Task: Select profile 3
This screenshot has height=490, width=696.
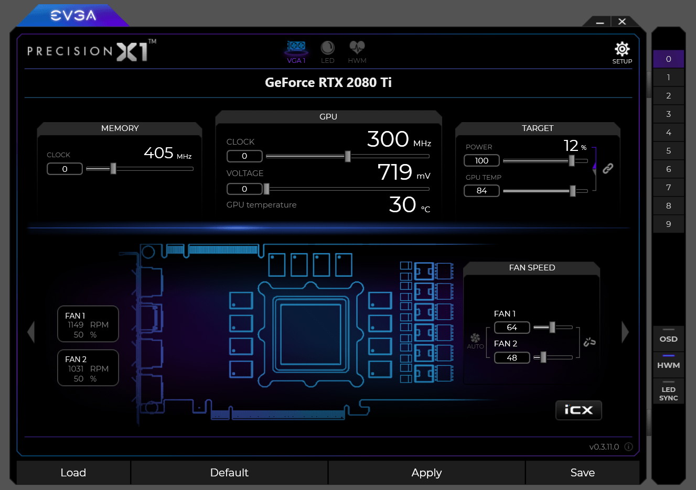Action: [668, 114]
